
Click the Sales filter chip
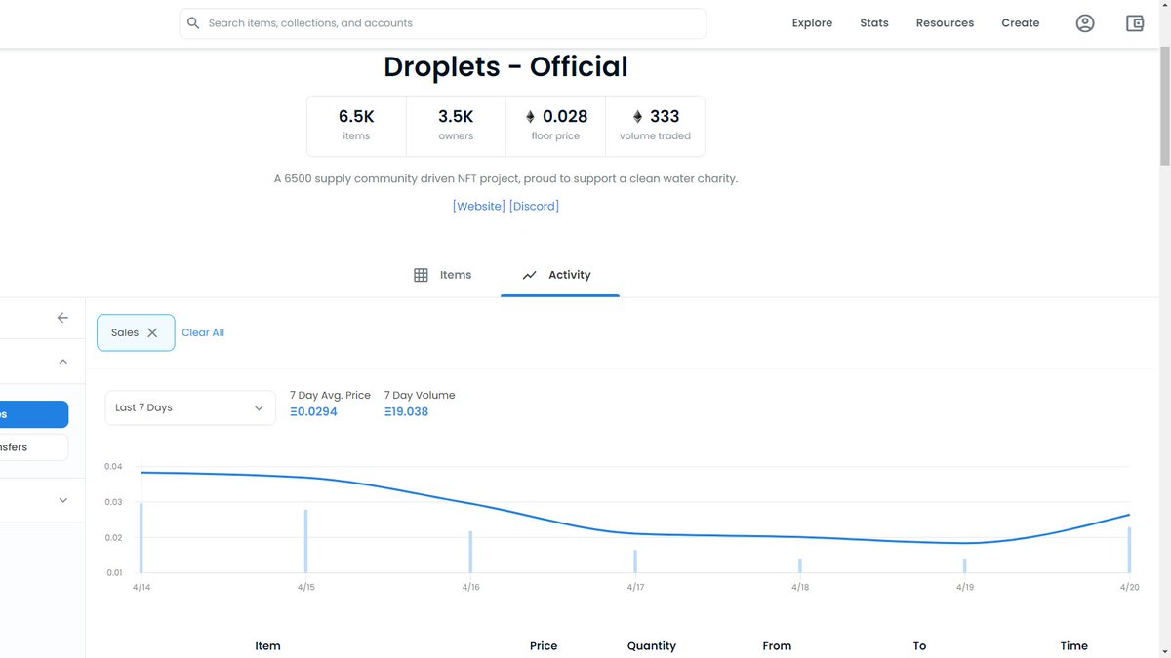[x=136, y=332]
